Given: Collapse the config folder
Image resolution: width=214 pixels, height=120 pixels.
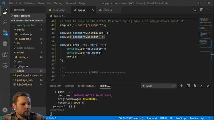Looking at the screenshot, I should click(28, 30).
